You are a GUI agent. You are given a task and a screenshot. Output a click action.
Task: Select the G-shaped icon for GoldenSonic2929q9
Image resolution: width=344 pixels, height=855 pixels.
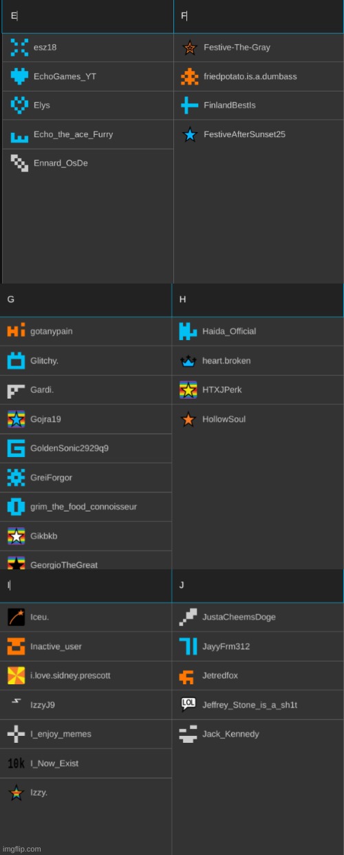pyautogui.click(x=16, y=448)
